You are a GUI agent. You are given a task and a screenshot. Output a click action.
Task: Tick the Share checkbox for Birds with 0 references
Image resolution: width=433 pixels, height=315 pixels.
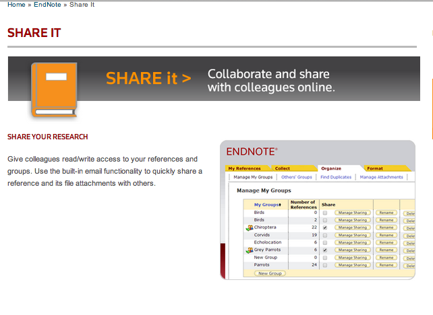(x=325, y=213)
